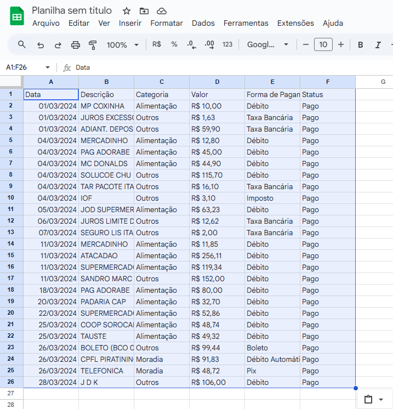Select the TELEFONICA description cell
The image size is (393, 409).
pyautogui.click(x=106, y=371)
